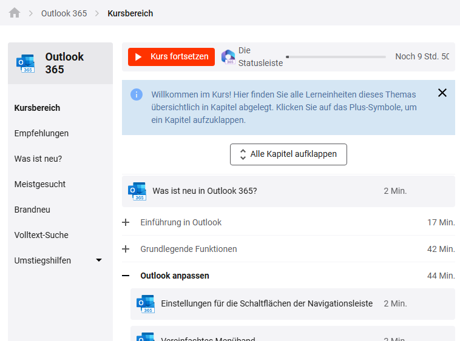Click the 44 Min. duration text

441,276
